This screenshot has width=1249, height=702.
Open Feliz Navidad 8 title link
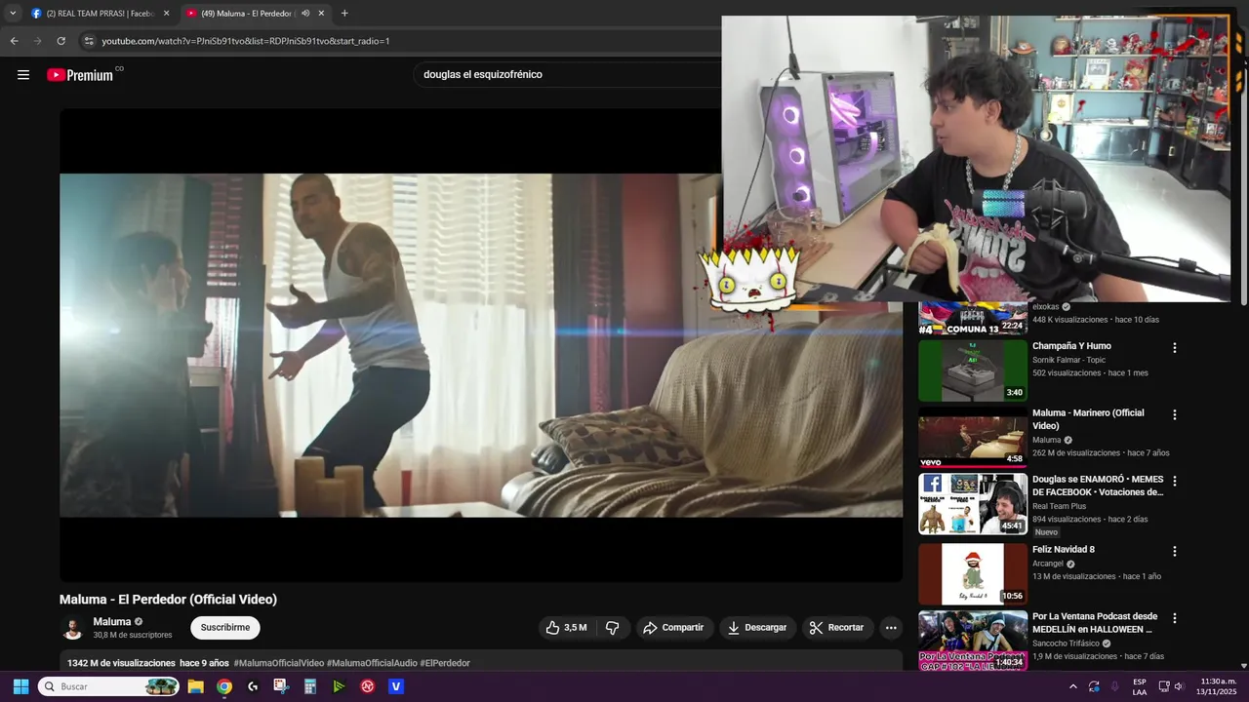coord(1064,550)
